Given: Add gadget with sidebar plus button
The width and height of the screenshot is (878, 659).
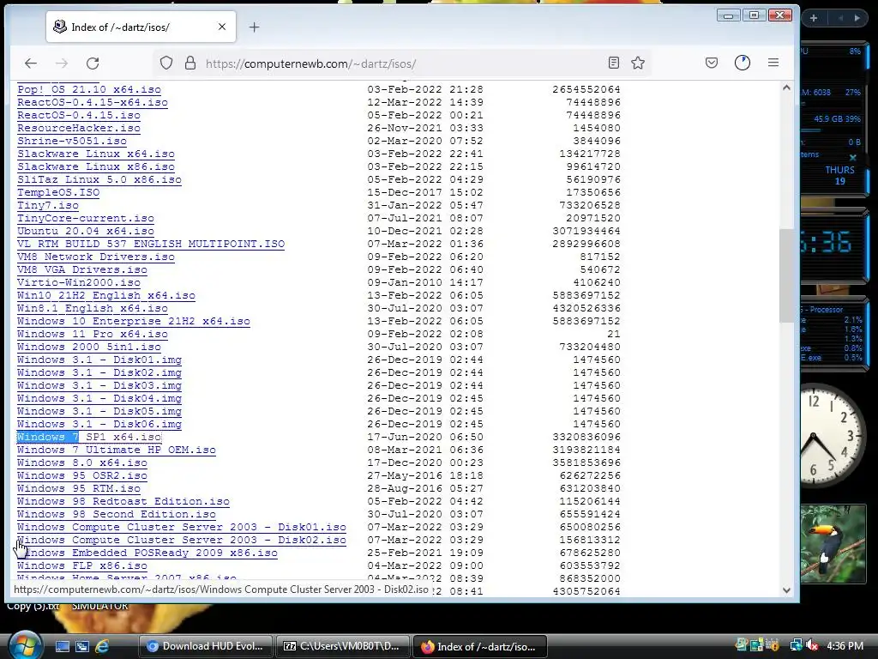Looking at the screenshot, I should (814, 18).
